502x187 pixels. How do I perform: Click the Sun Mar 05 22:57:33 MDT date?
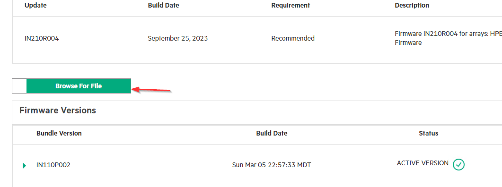(x=272, y=165)
